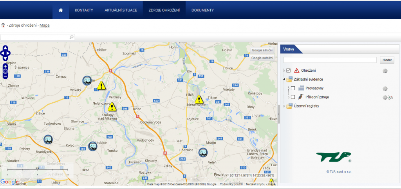Screen dimensions: 401x189
Task: Switch the map to Google satelitní
Action: click(x=262, y=58)
